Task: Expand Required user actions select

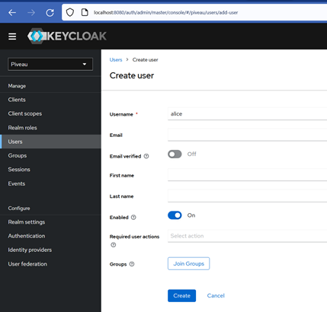Action: click(x=247, y=236)
